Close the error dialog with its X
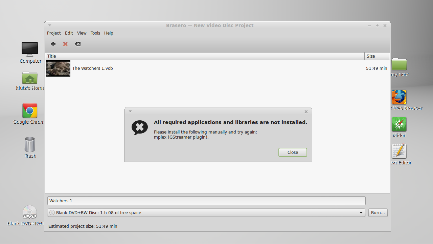433x244 pixels. [x=306, y=111]
